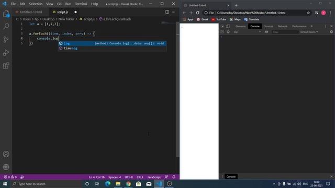The height and width of the screenshot is (188, 335).
Task: Close Untitled-1.html Chrome tab
Action: pyautogui.click(x=228, y=5)
